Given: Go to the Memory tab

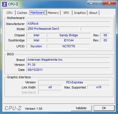Looking at the screenshot, I should [x=53, y=13].
